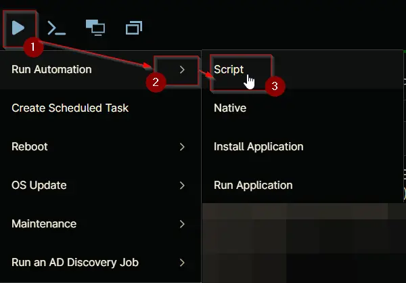406x283 pixels.
Task: Open the Reboot menu entry
Action: (100, 147)
